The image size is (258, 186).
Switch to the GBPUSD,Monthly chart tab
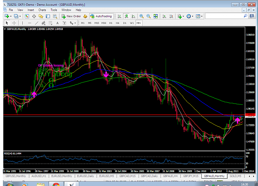click(16, 176)
